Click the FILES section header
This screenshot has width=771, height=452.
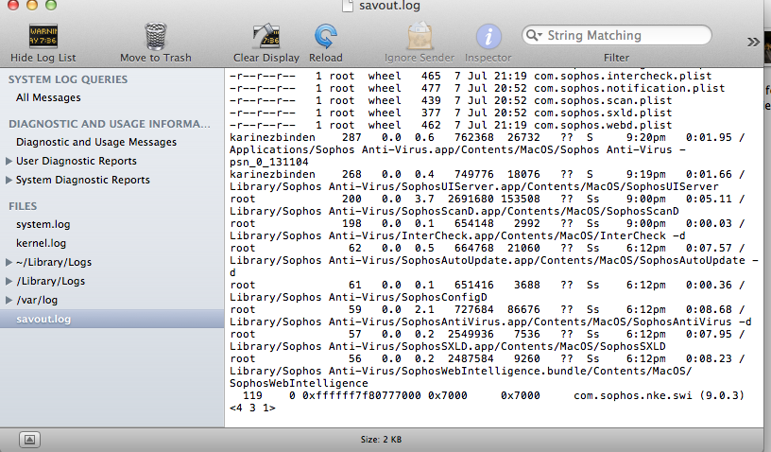(23, 206)
